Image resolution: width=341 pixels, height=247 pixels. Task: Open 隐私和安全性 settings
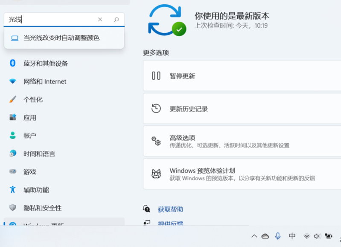tap(43, 208)
